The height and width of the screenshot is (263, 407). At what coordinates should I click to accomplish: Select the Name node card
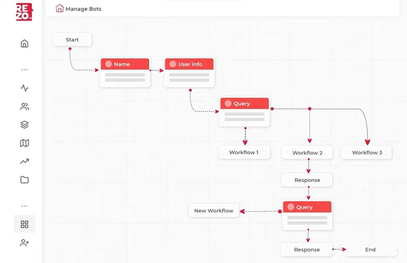[x=125, y=72]
